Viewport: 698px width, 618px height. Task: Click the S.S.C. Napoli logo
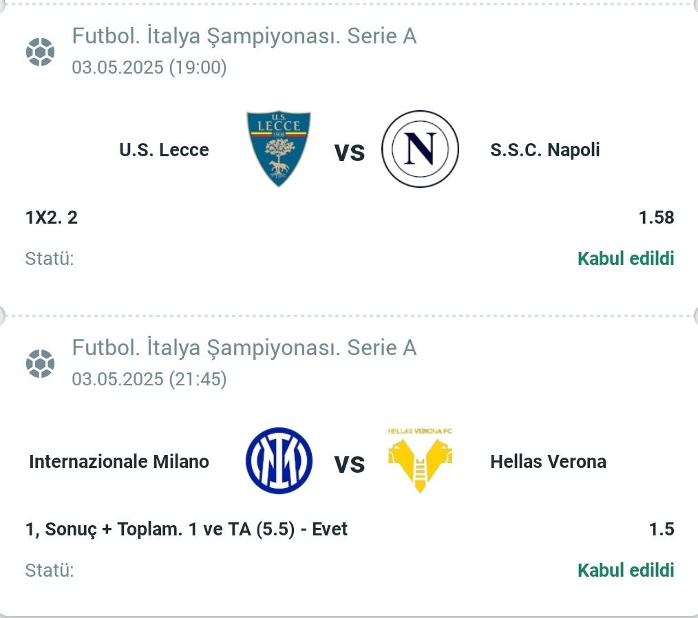tap(420, 149)
